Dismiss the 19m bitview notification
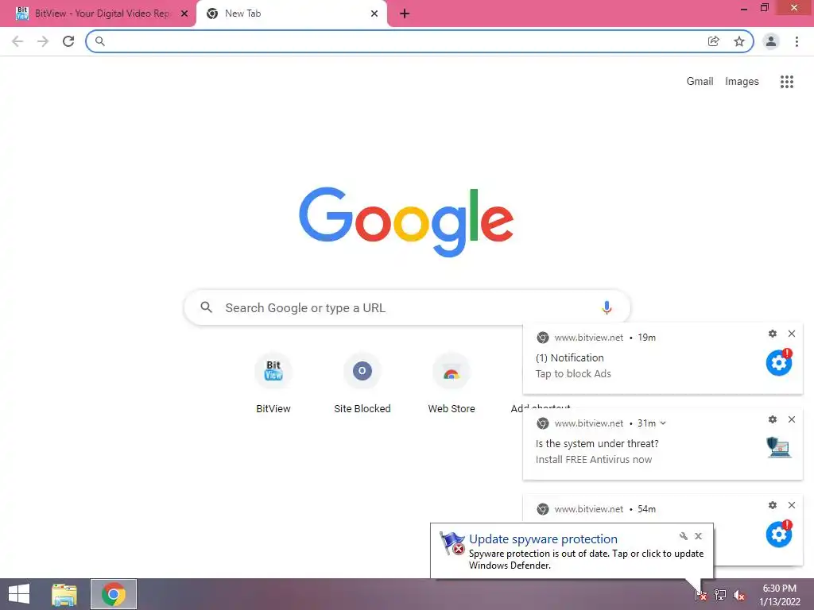The height and width of the screenshot is (610, 814). 792,334
